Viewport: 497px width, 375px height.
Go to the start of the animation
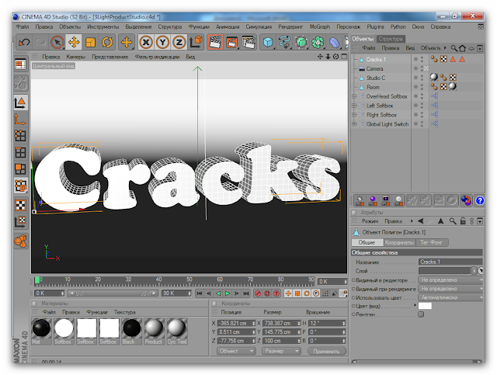coord(200,293)
